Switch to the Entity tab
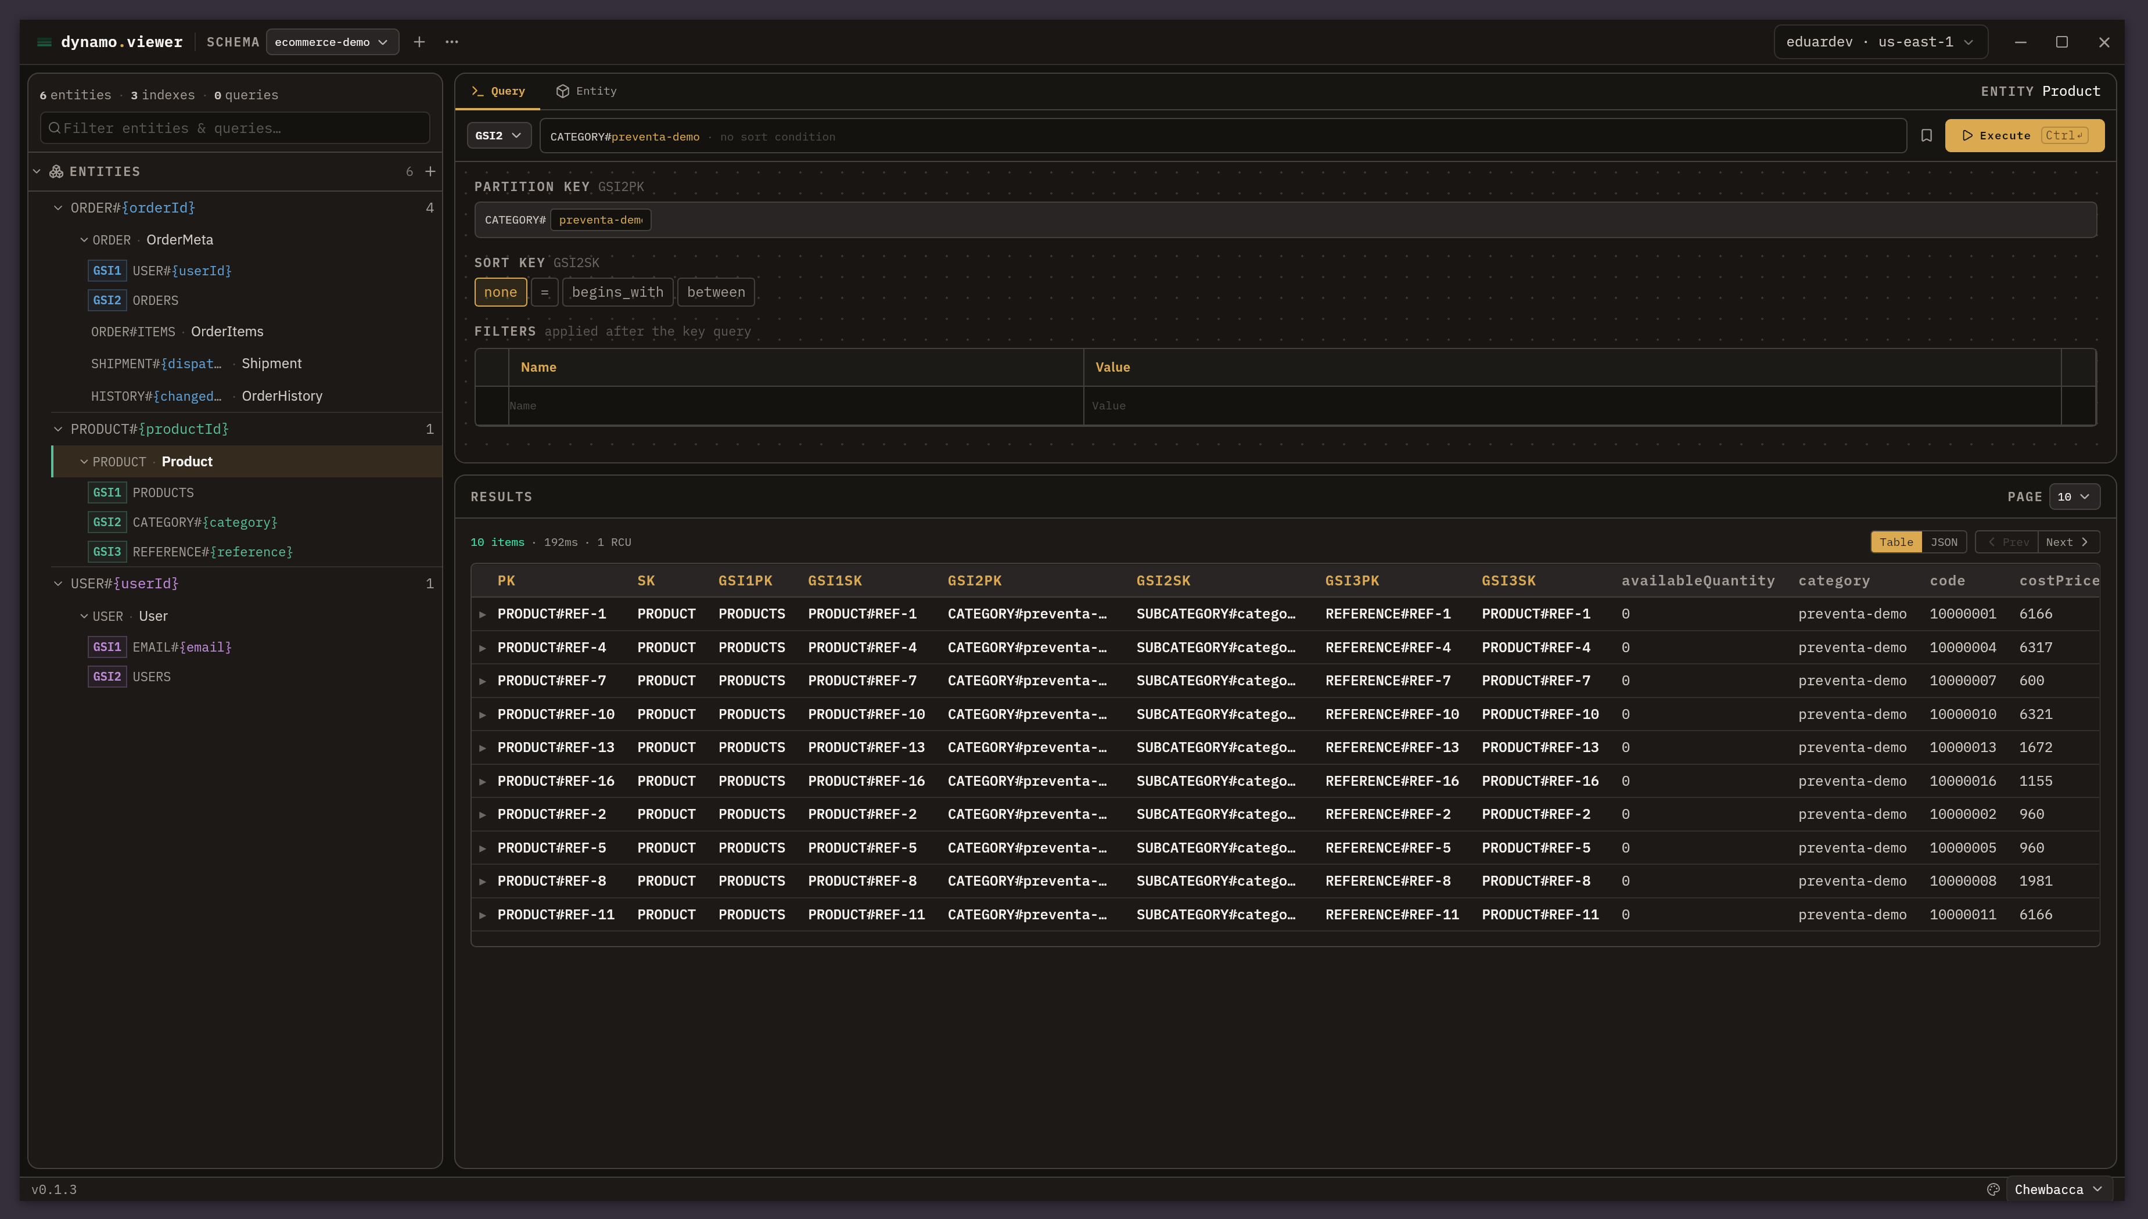Image resolution: width=2148 pixels, height=1219 pixels. [587, 91]
